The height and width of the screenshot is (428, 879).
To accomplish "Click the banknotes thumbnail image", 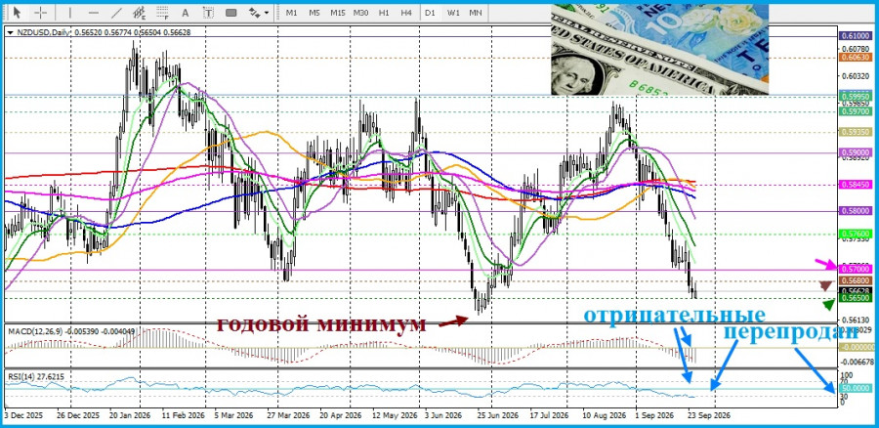I will (x=660, y=50).
